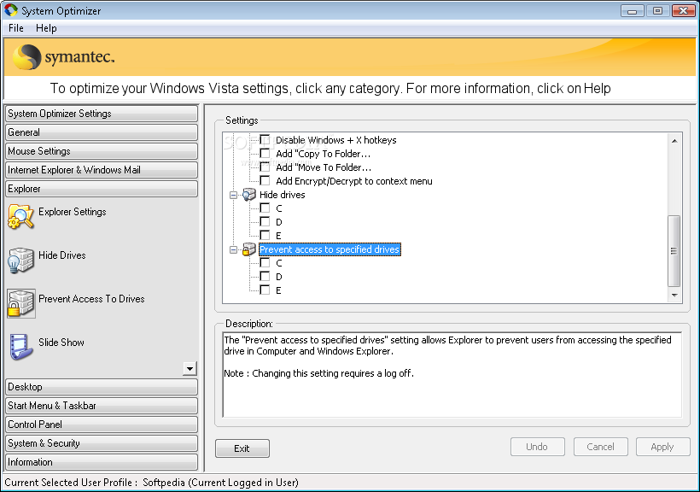Click the Hide drives tree node icon
Screen dimensions: 700x492
[248, 195]
